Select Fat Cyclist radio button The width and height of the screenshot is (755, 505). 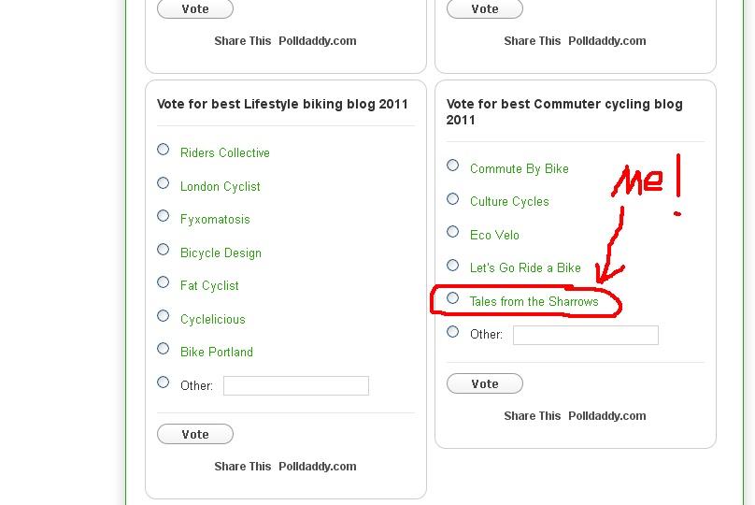164,282
